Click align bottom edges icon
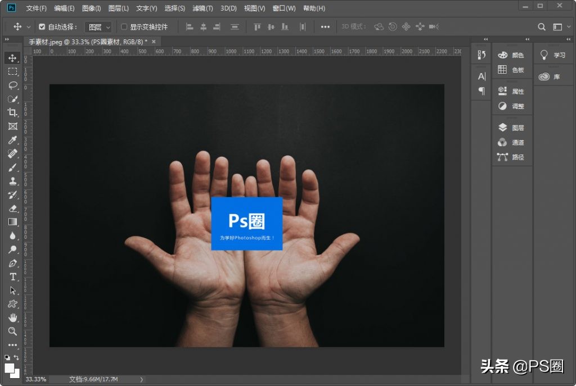The width and height of the screenshot is (576, 386). (285, 27)
